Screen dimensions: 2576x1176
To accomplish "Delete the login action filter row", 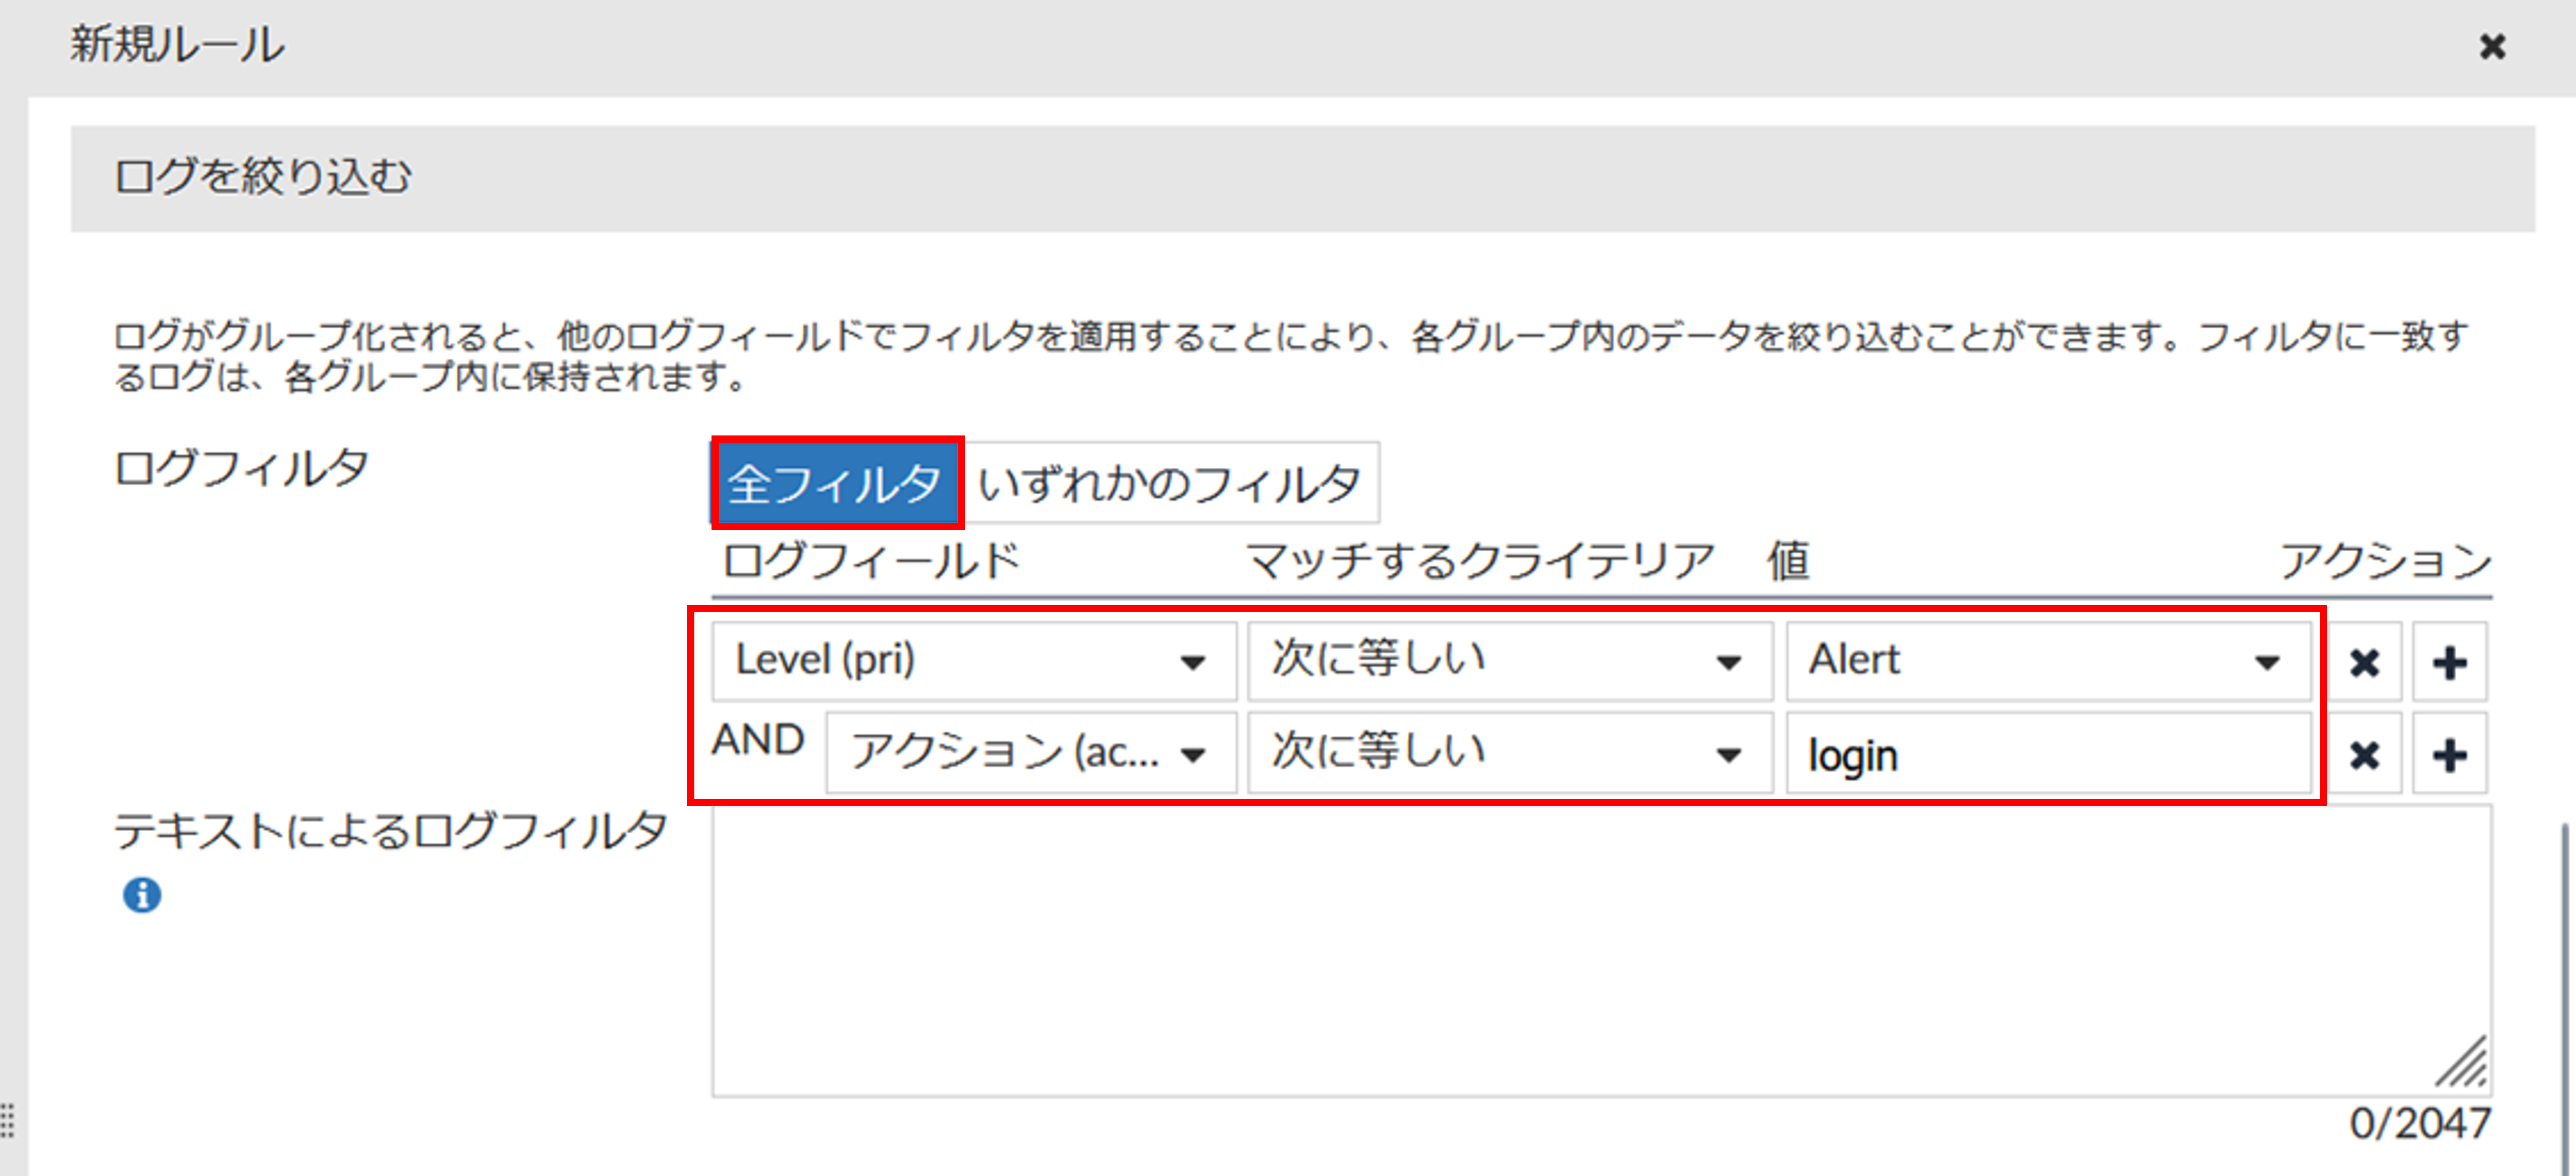I will pyautogui.click(x=2364, y=754).
